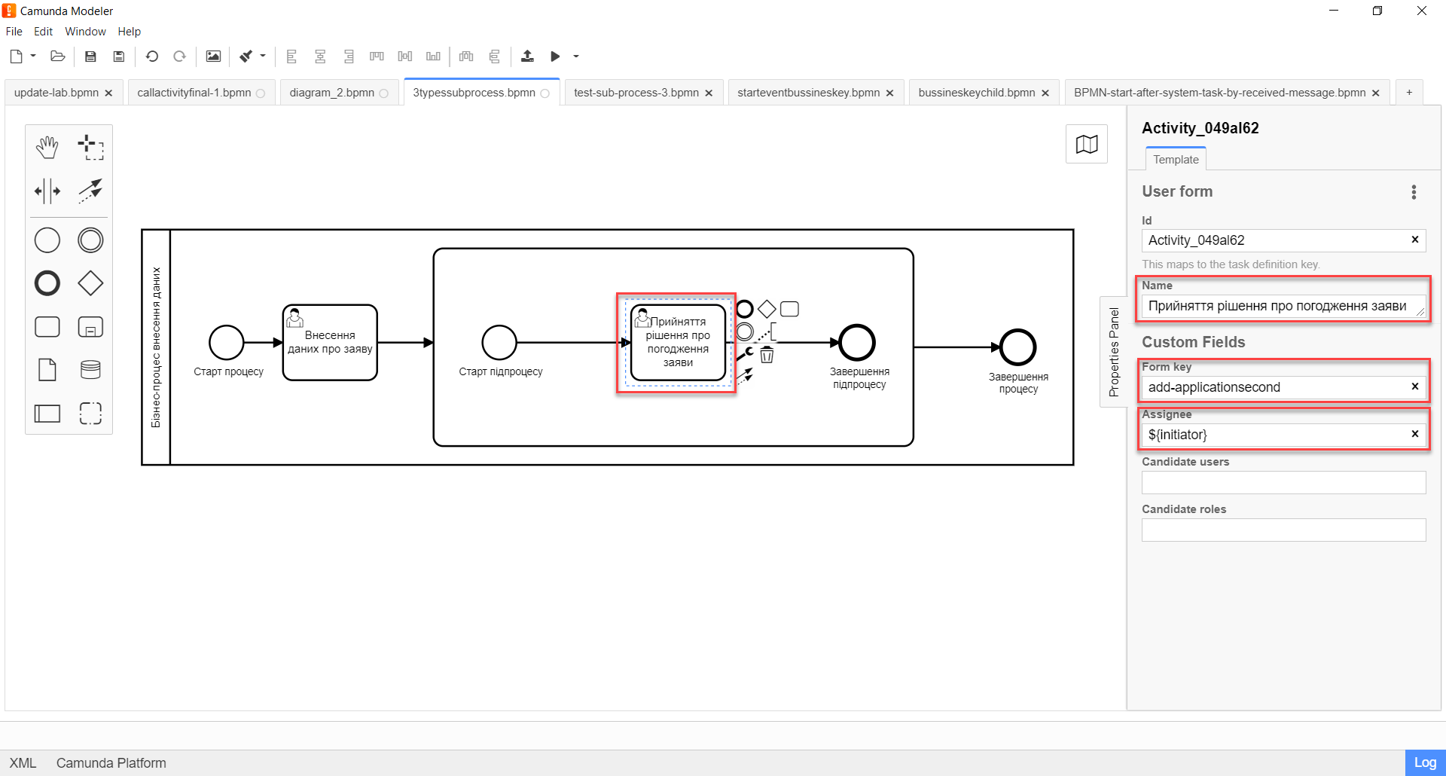Activate the hand tool in palette
Screen dimensions: 1446x776
47,148
